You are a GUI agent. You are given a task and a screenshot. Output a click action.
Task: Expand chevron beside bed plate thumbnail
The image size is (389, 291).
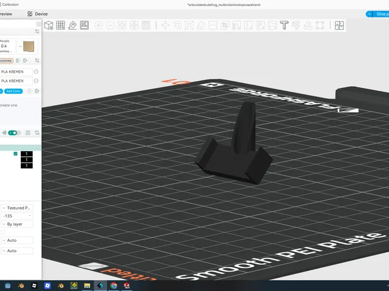point(20,46)
